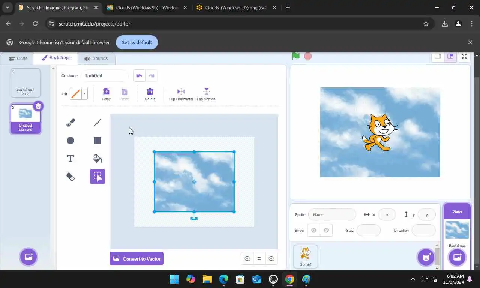Zoom out of the paint canvas
Viewport: 480px width, 288px height.
click(247, 258)
